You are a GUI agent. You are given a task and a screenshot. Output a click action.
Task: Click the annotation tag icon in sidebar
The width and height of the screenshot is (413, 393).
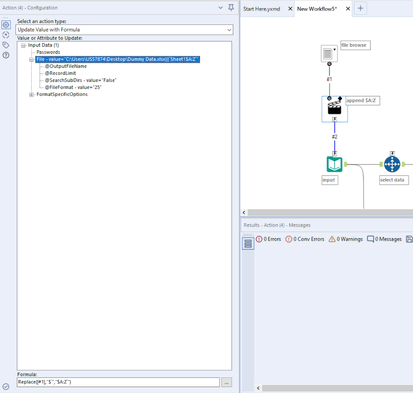[6, 45]
